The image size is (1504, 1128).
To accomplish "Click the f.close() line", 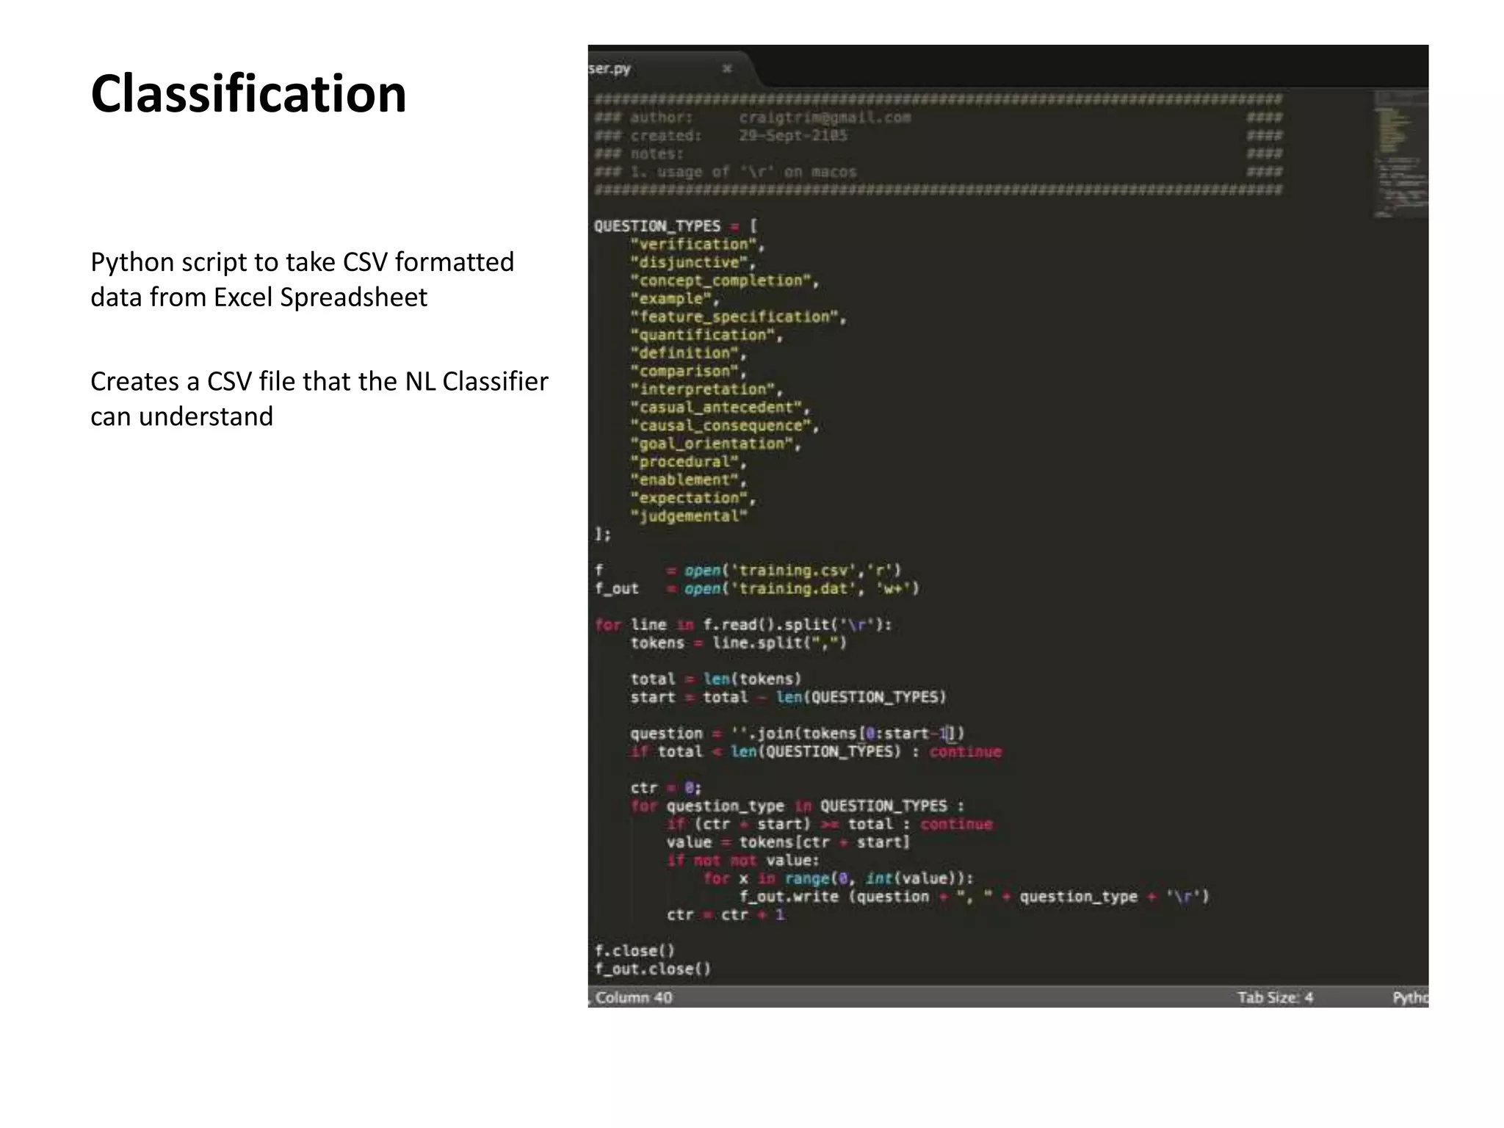I will 634,951.
